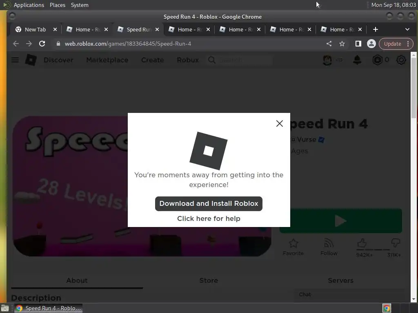Open Chrome profile avatar menu
Viewport: 418px width, 313px height.
coord(371,44)
